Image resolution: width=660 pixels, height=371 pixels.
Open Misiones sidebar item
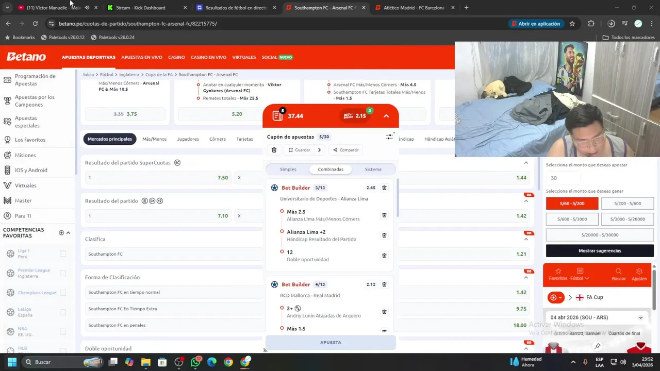25,155
